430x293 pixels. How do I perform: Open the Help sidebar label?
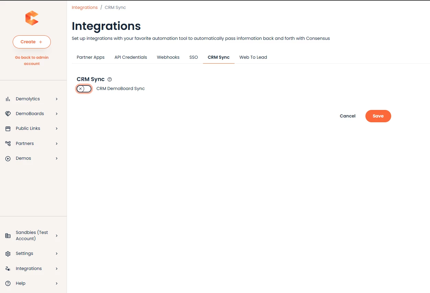[x=21, y=283]
